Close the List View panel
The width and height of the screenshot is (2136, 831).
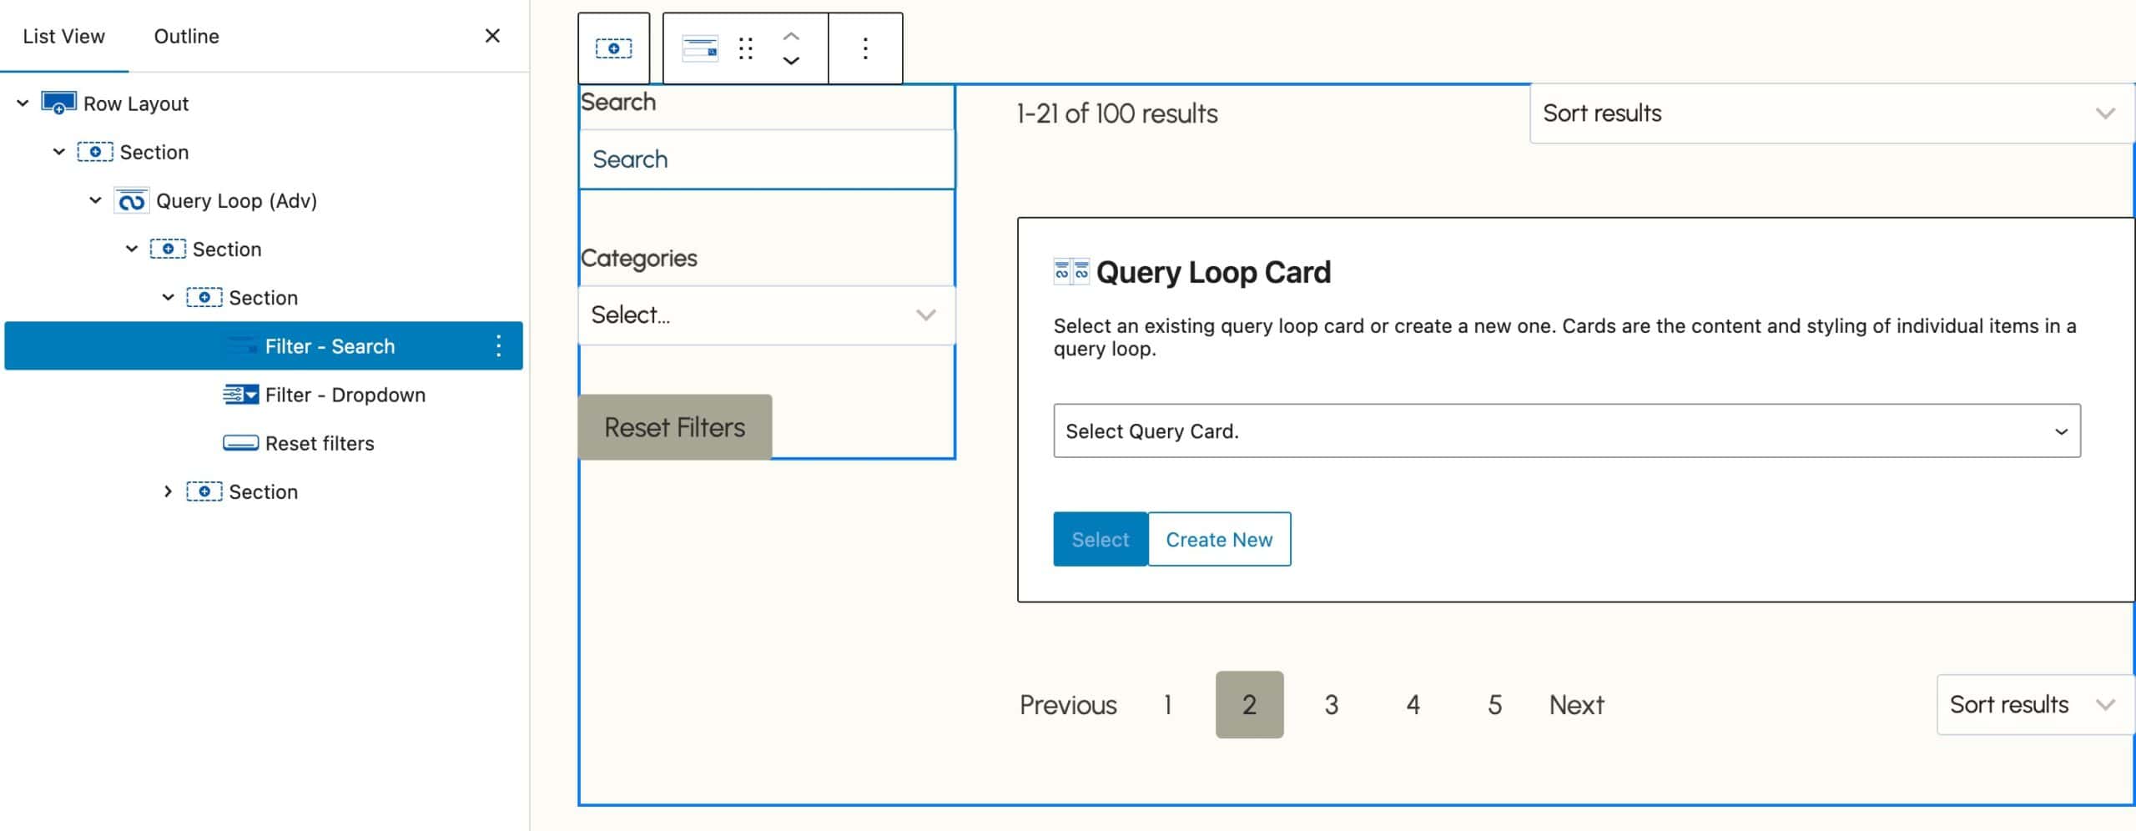point(492,36)
